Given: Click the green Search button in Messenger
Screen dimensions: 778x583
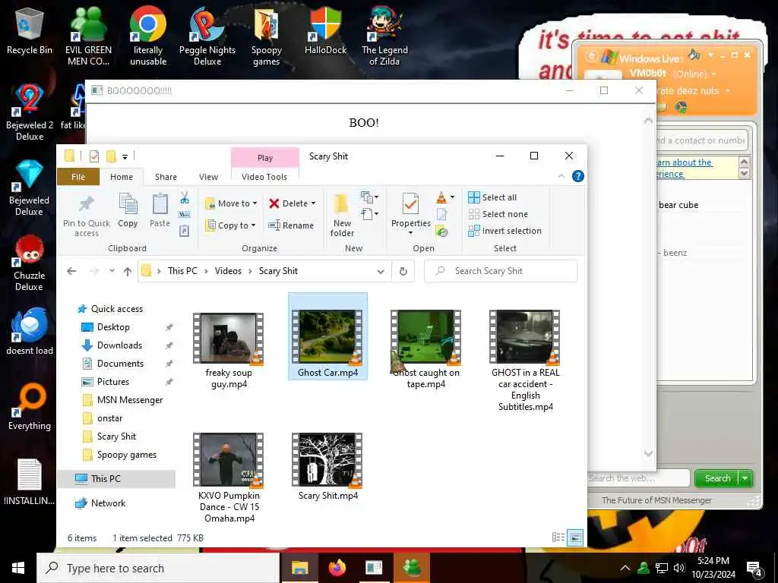Looking at the screenshot, I should coord(717,478).
